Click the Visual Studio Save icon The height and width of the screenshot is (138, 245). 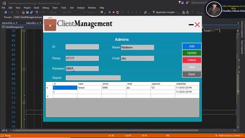click(x=27, y=12)
